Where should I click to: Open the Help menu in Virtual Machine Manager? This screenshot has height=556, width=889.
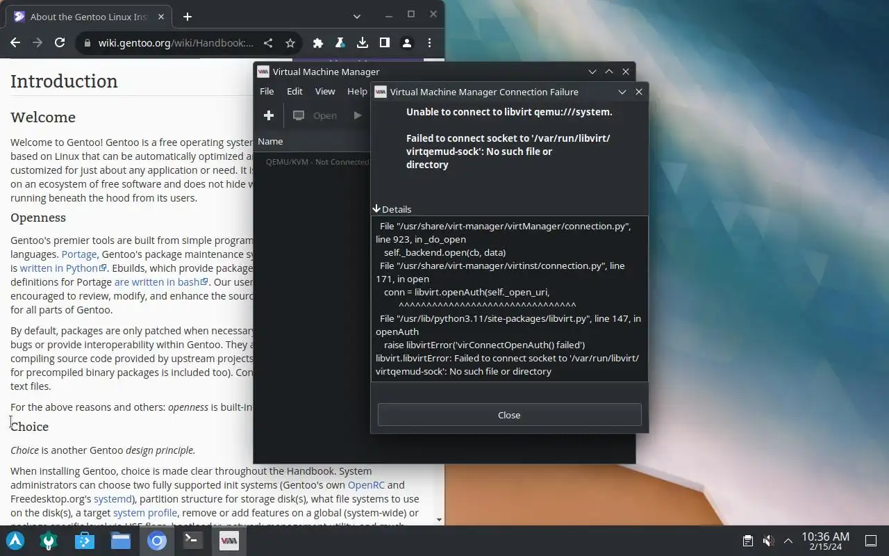356,91
